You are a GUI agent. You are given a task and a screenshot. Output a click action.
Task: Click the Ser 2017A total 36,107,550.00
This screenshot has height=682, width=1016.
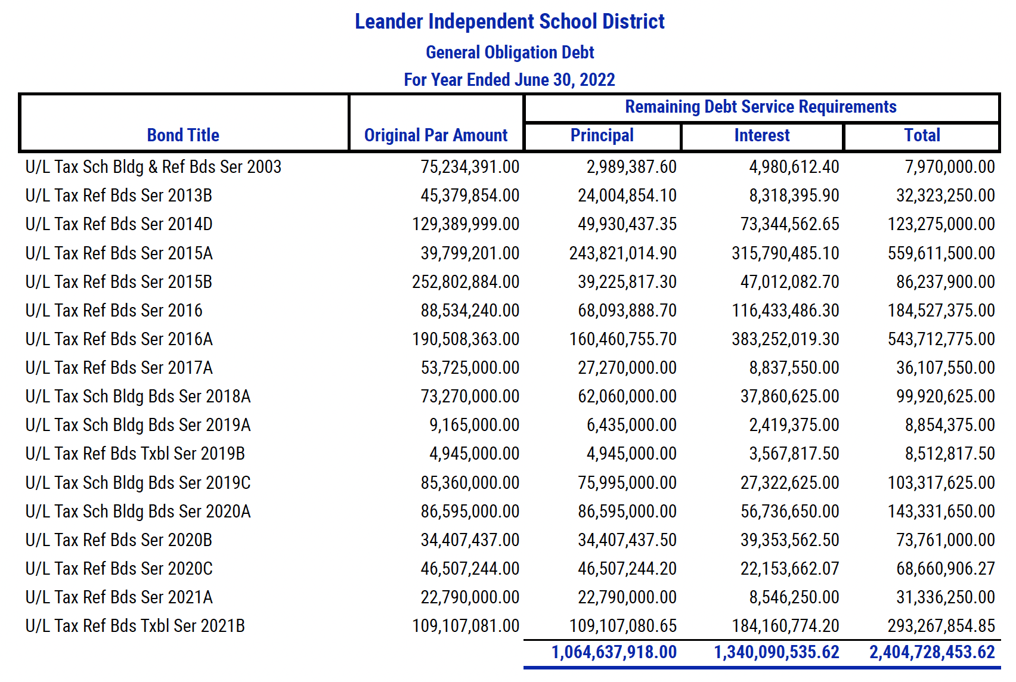(946, 368)
